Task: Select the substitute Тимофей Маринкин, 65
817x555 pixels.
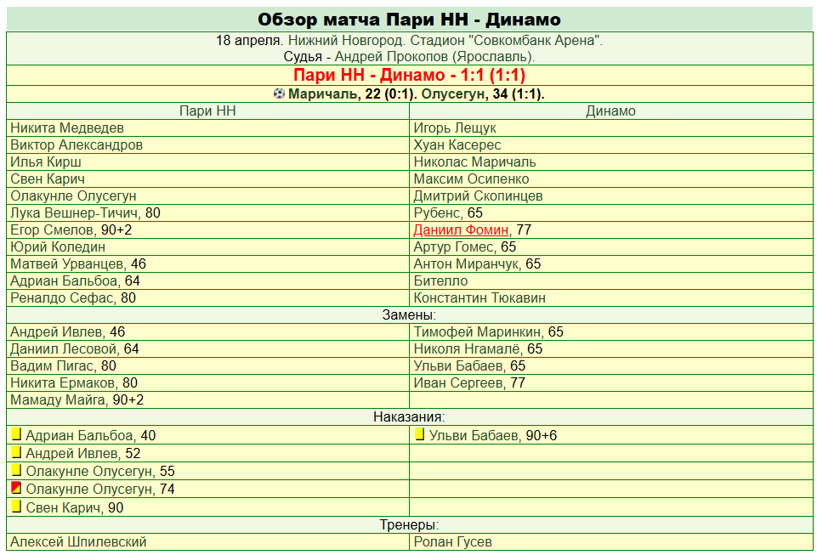Action: (x=489, y=331)
